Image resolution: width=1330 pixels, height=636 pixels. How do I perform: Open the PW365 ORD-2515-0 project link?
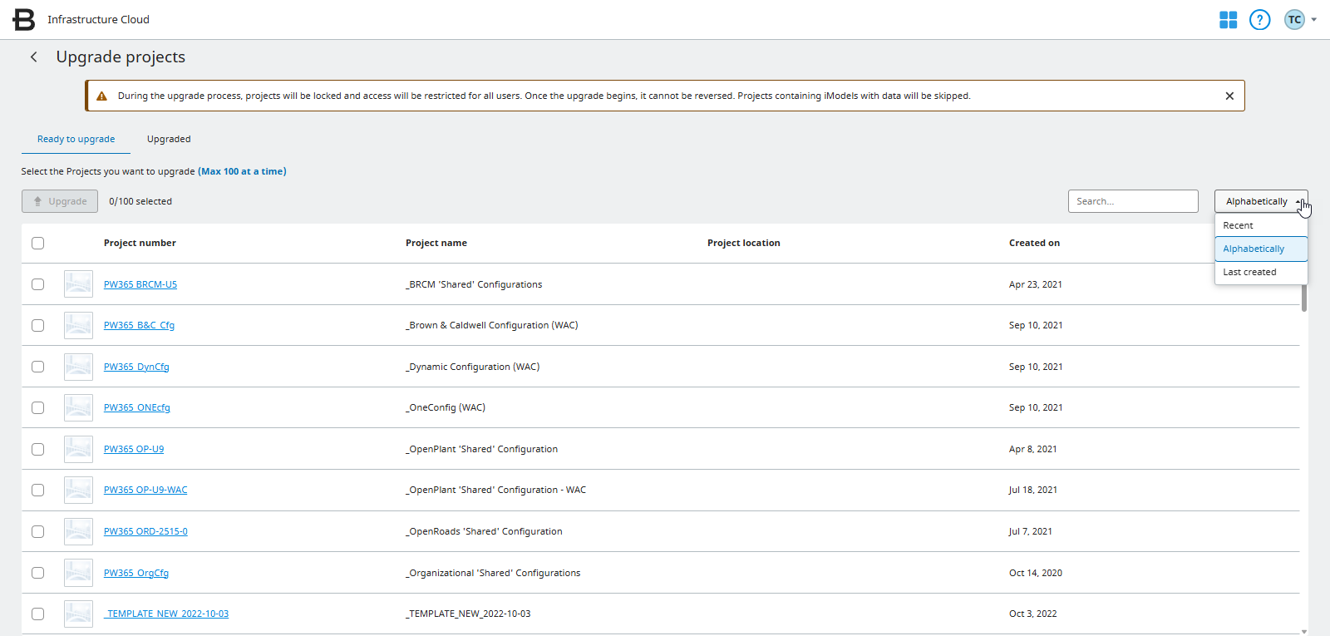pyautogui.click(x=145, y=531)
